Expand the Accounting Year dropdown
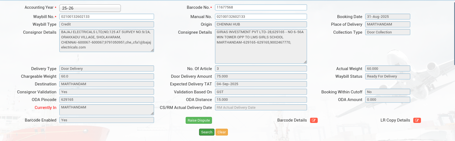 pos(90,8)
